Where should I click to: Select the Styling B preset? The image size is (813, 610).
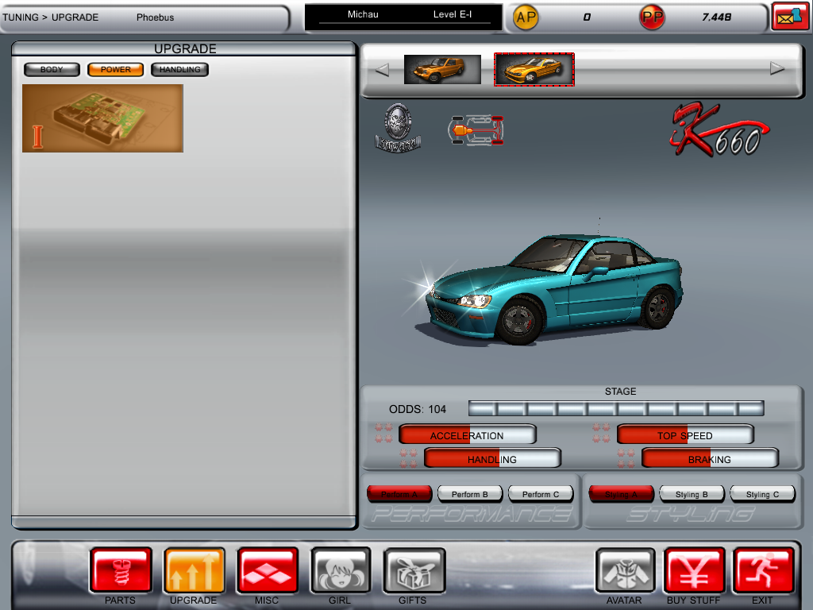pyautogui.click(x=692, y=494)
